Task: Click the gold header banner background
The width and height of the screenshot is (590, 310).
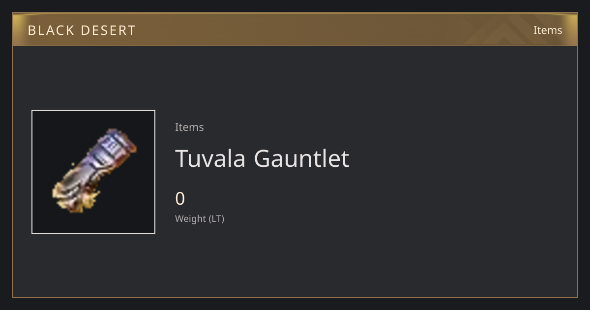Action: point(295,30)
